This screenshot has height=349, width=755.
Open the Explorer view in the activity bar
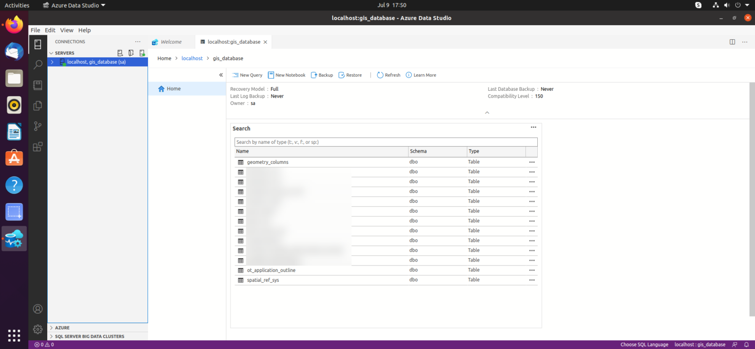point(38,105)
